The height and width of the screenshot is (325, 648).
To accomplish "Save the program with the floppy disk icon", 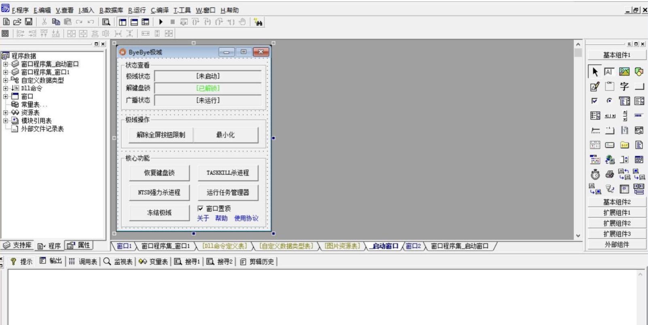I will click(29, 22).
